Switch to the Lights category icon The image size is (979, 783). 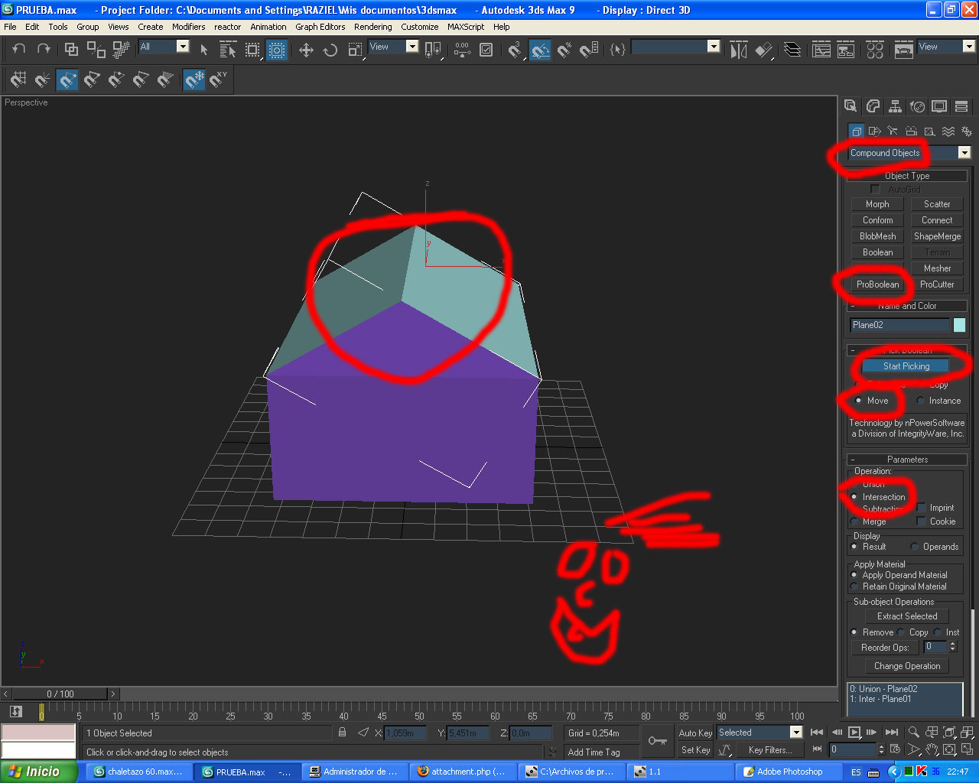pos(893,132)
